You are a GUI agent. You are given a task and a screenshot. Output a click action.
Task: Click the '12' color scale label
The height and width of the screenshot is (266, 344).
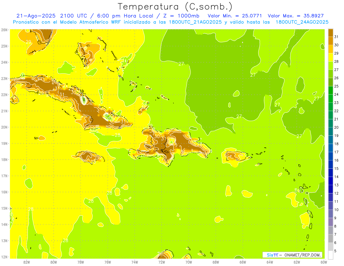336,193
